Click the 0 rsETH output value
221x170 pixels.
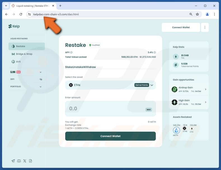152,122
